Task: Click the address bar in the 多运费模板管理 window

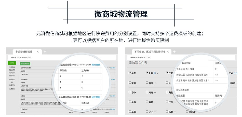Action: (62, 57)
